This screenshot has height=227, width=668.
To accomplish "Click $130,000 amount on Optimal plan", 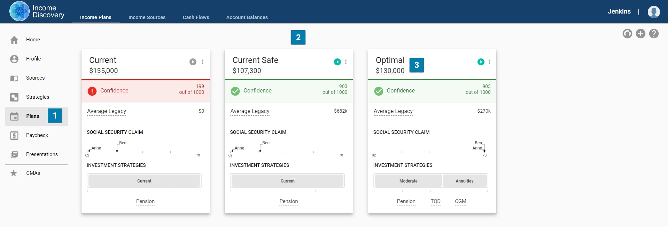I will coord(390,71).
